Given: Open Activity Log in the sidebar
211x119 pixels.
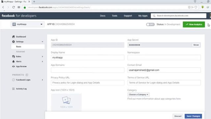Looking at the screenshot, I should click(21, 89).
